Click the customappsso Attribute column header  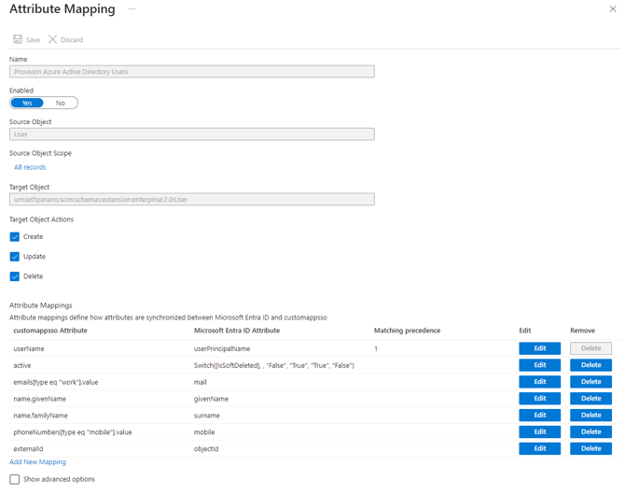click(x=50, y=331)
